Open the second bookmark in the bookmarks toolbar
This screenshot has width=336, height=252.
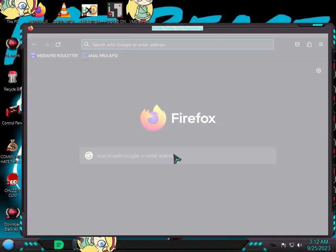pos(100,56)
